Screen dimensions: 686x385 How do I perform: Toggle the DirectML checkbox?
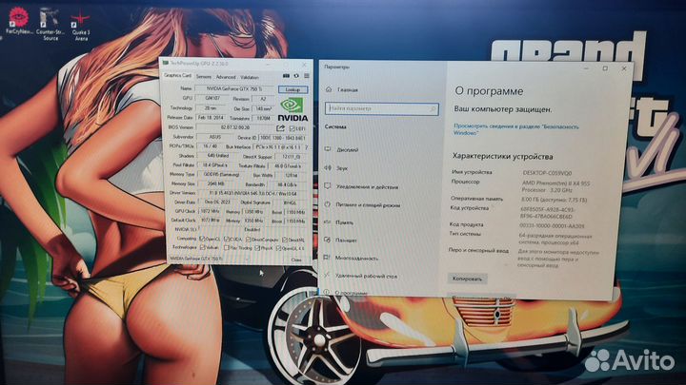(285, 240)
